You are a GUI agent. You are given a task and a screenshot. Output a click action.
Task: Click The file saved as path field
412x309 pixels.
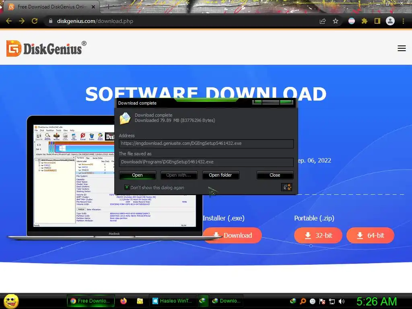pyautogui.click(x=206, y=162)
